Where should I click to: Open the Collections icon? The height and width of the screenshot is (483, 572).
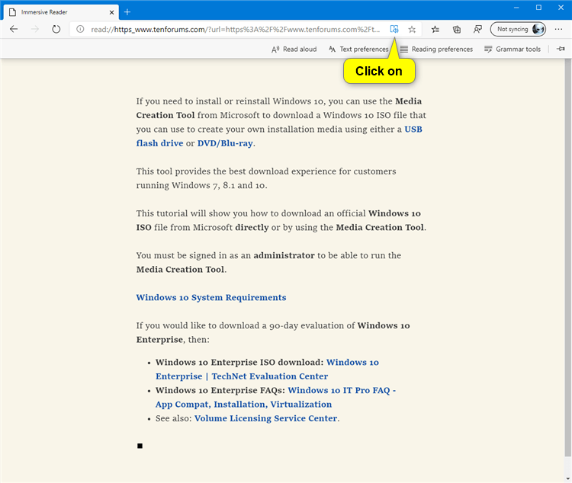[456, 29]
